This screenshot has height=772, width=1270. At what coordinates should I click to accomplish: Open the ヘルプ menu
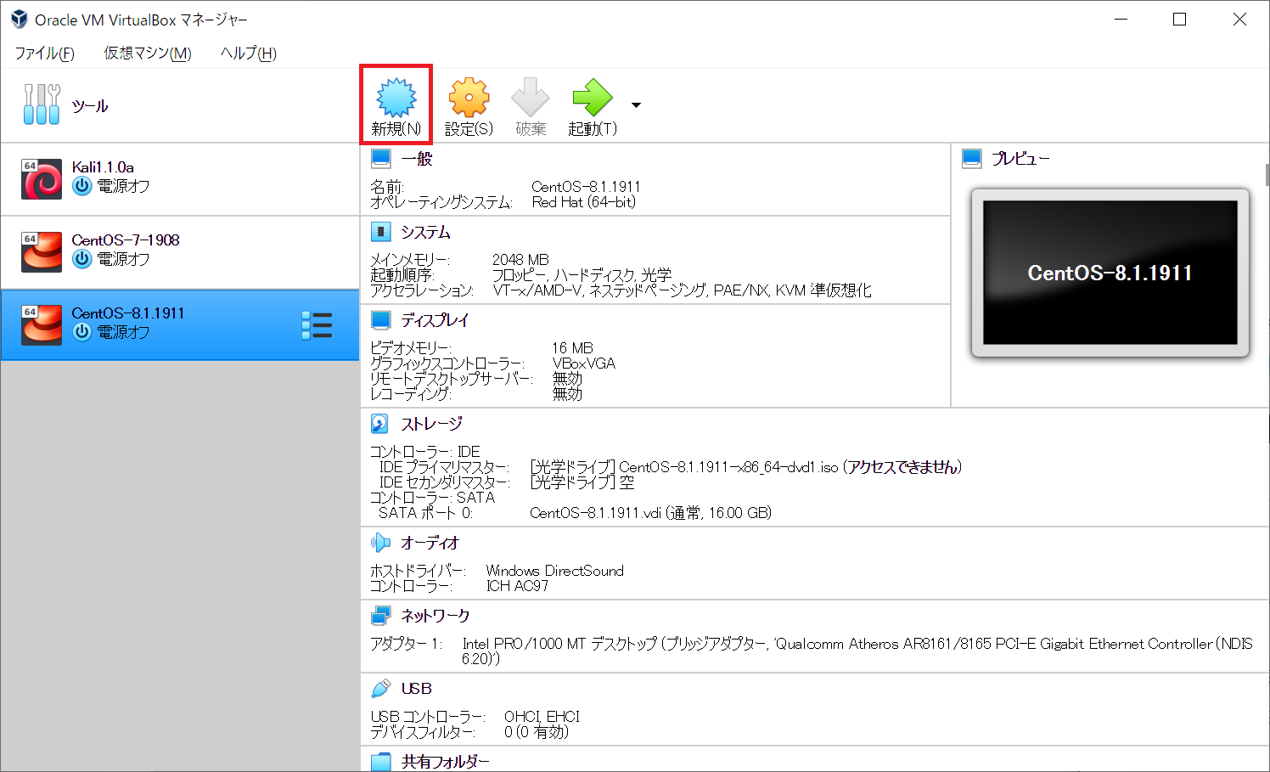[x=245, y=53]
